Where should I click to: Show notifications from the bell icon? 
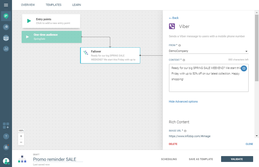pyautogui.click(x=6, y=147)
